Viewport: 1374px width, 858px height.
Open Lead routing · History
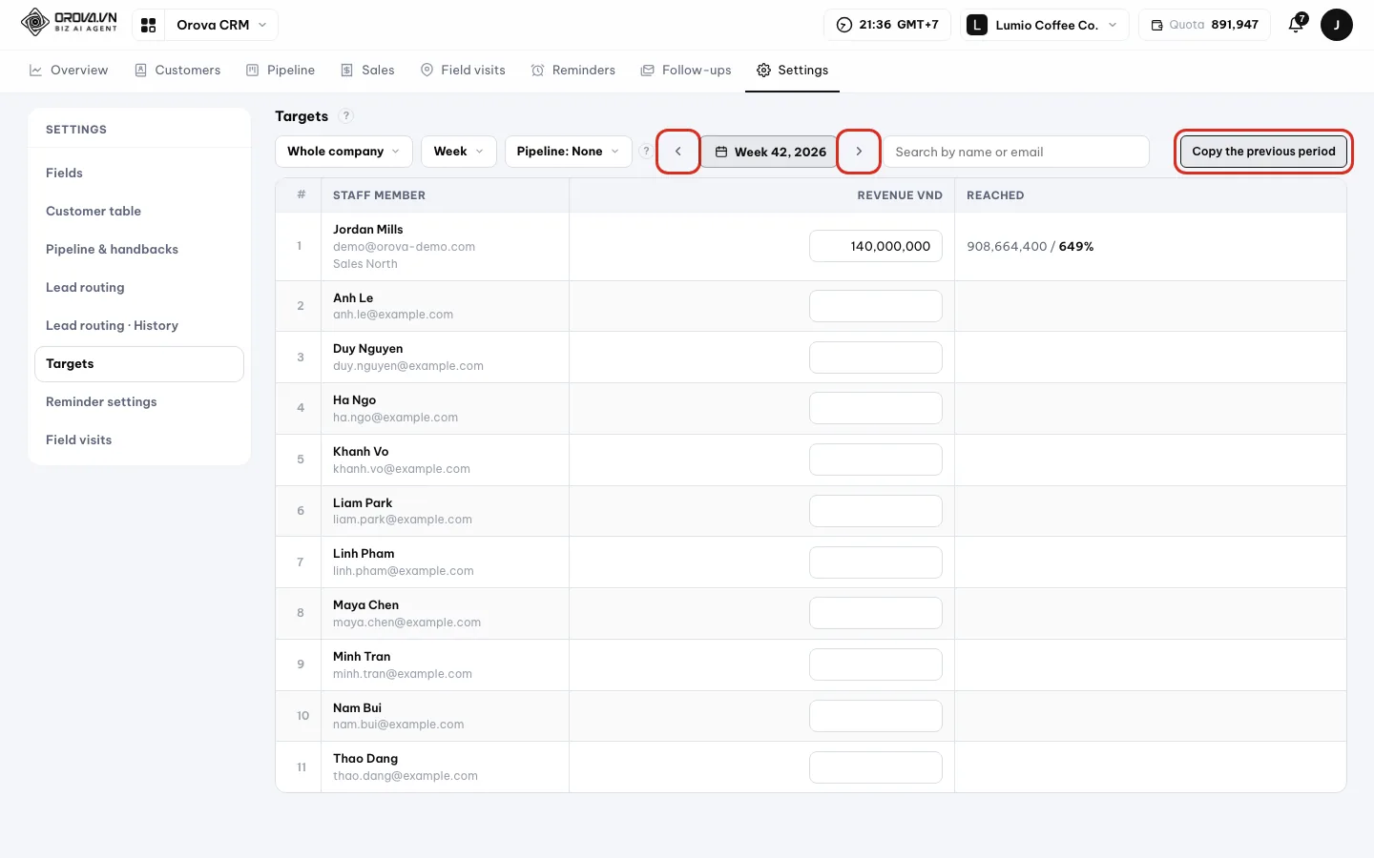pyautogui.click(x=139, y=325)
